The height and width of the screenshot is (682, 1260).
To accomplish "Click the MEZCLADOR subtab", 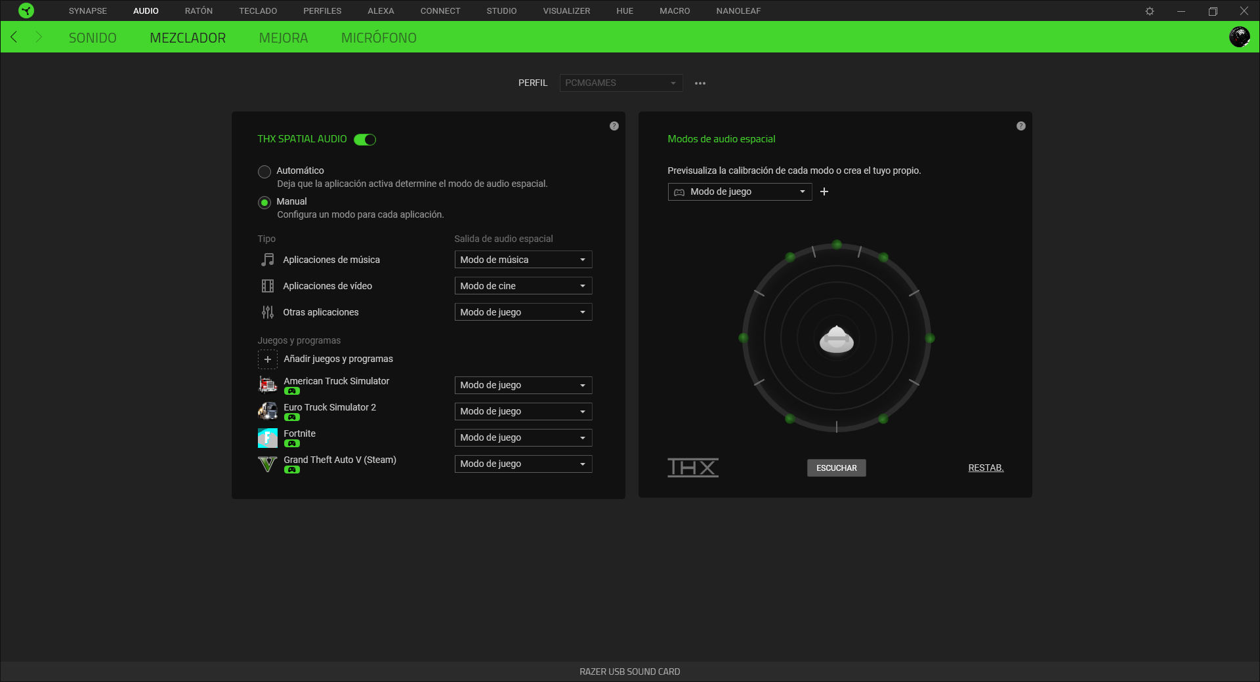I will [x=188, y=38].
